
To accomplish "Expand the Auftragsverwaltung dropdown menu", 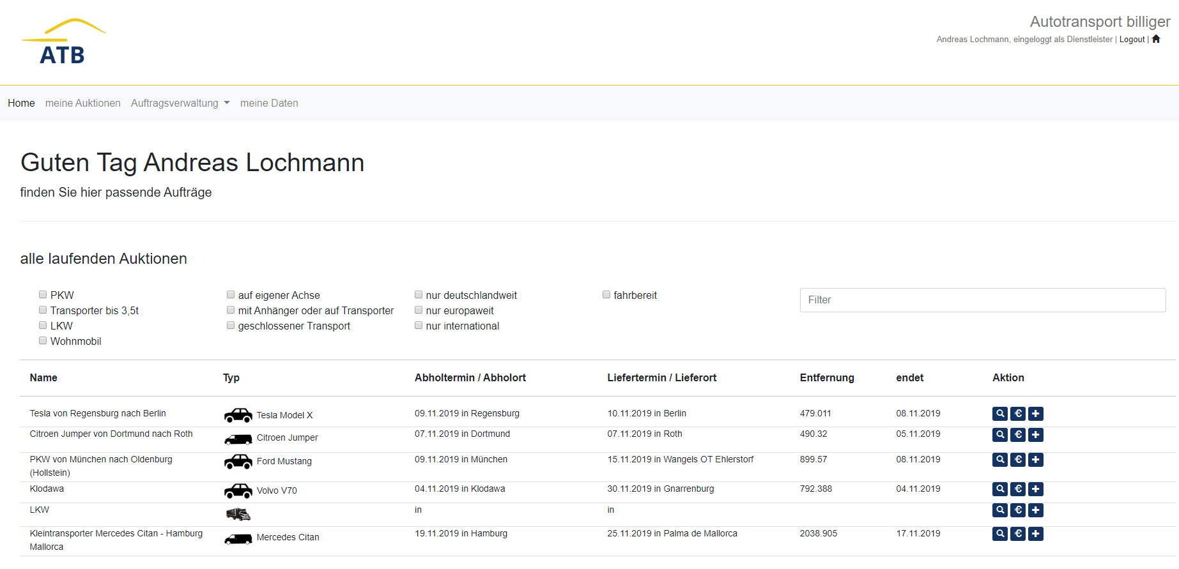I will tap(180, 103).
